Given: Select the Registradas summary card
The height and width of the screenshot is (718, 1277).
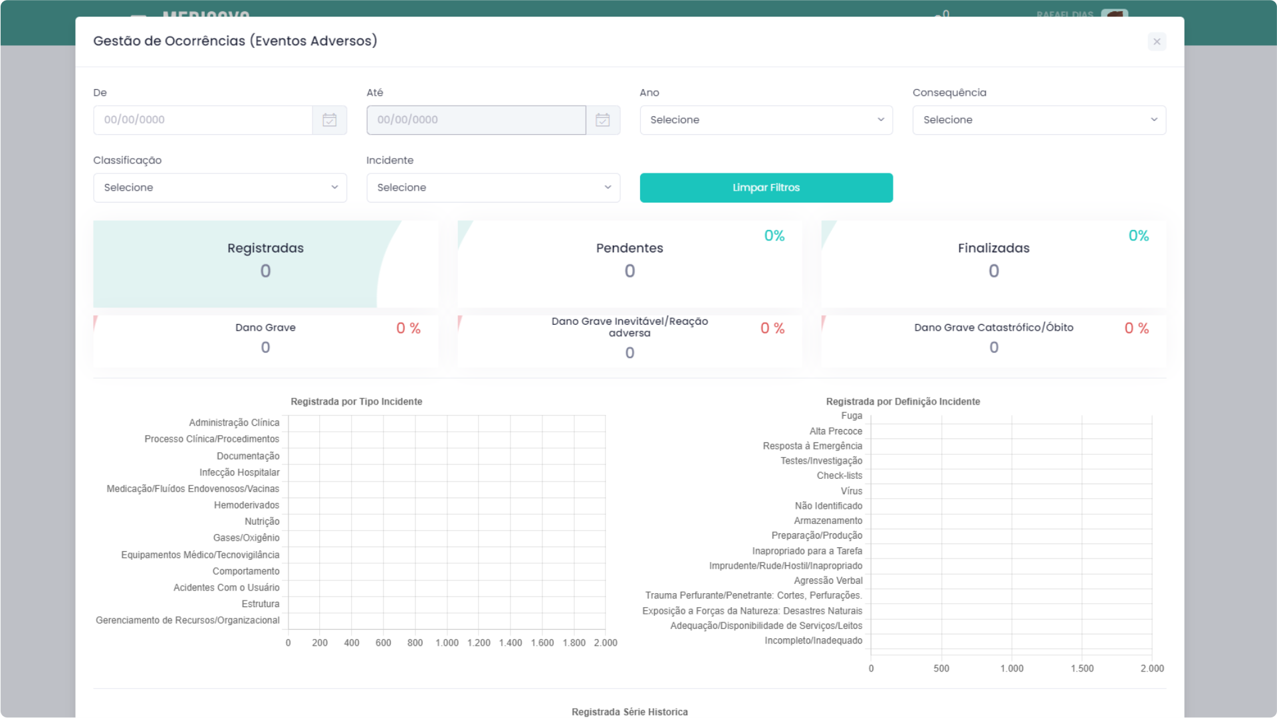Looking at the screenshot, I should (265, 264).
